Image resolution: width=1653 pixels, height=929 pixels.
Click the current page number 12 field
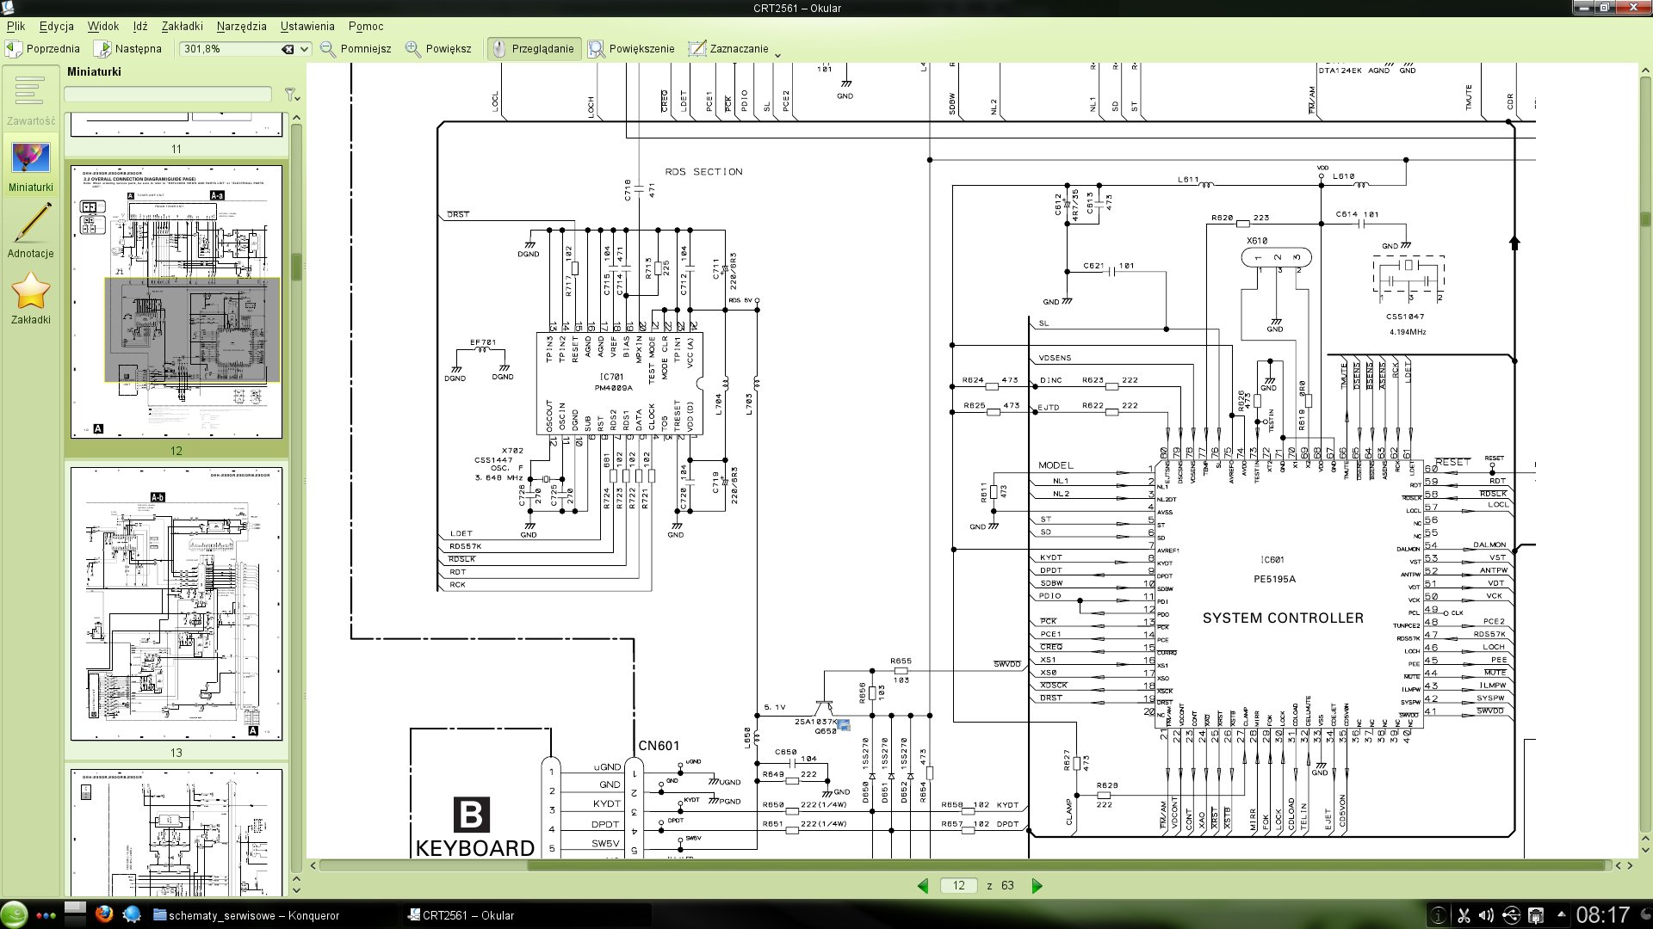[x=958, y=885]
